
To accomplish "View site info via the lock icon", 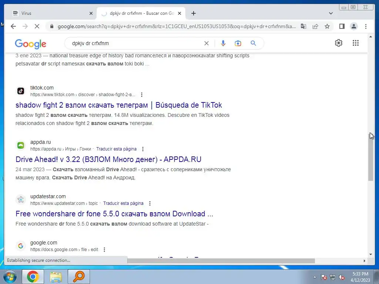I will pos(52,26).
